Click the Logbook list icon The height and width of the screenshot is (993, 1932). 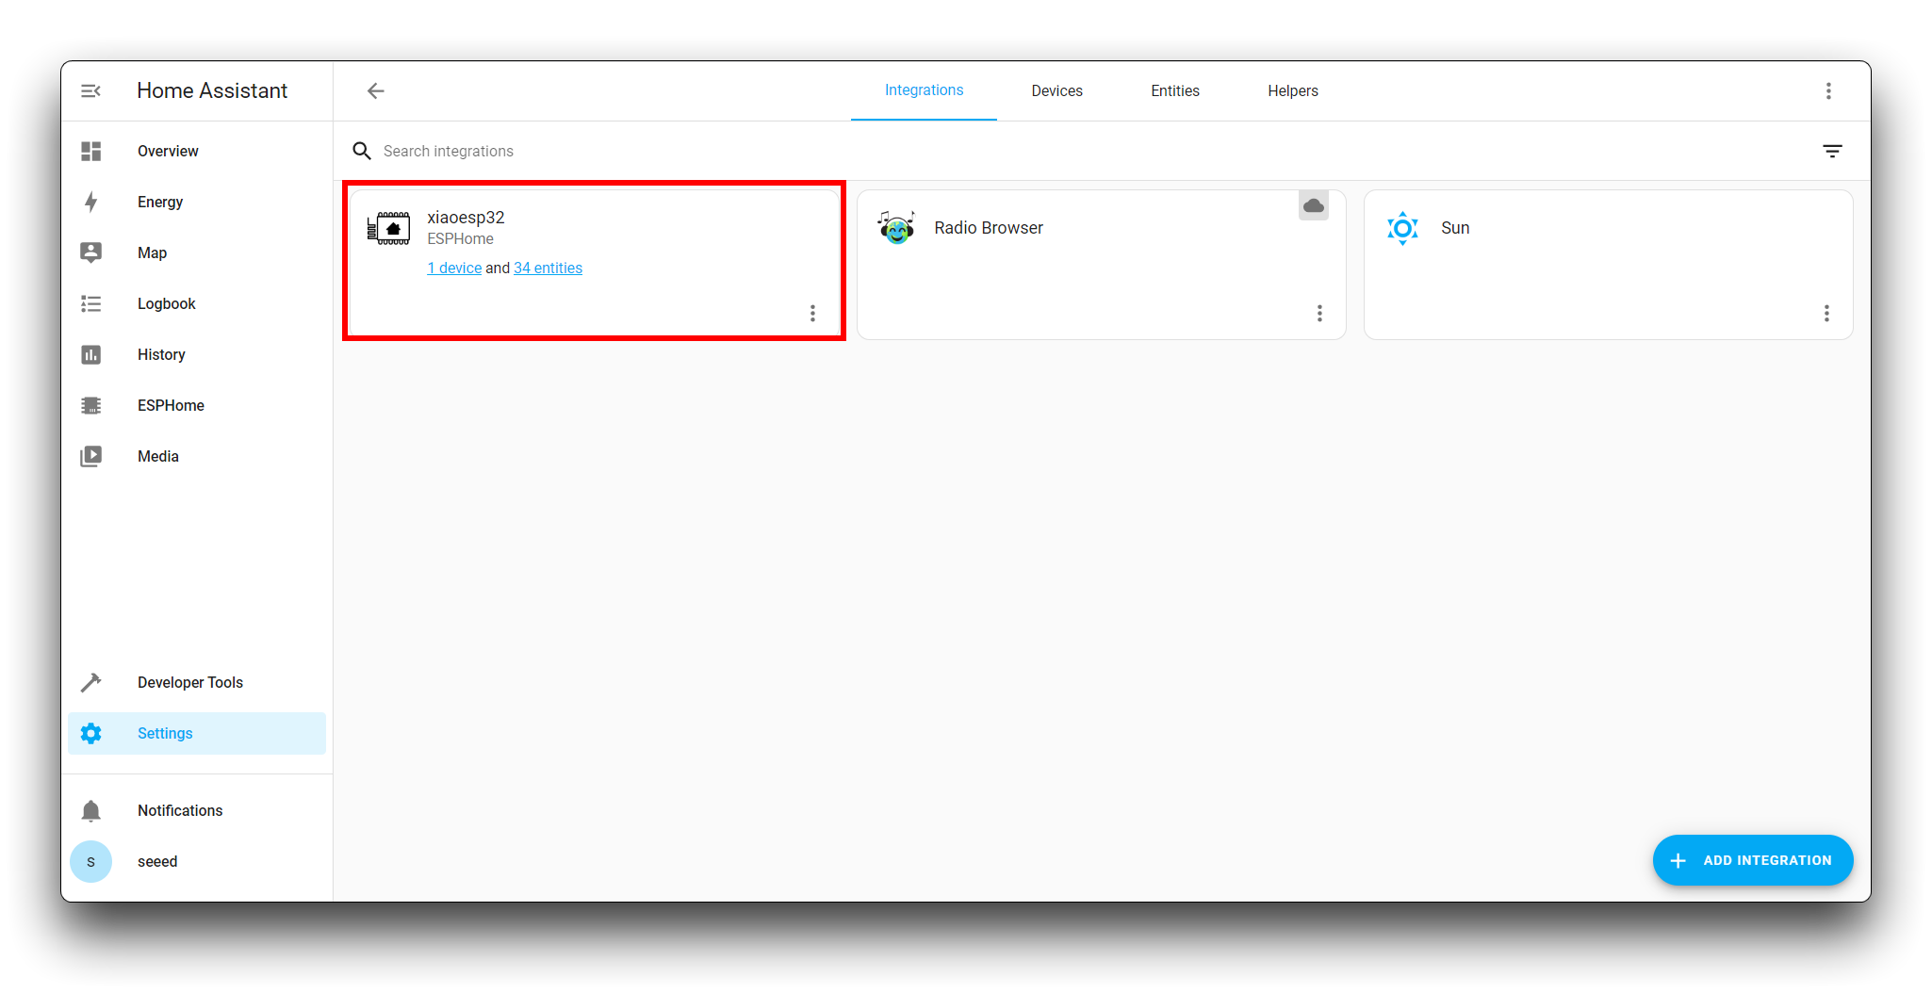tap(90, 303)
